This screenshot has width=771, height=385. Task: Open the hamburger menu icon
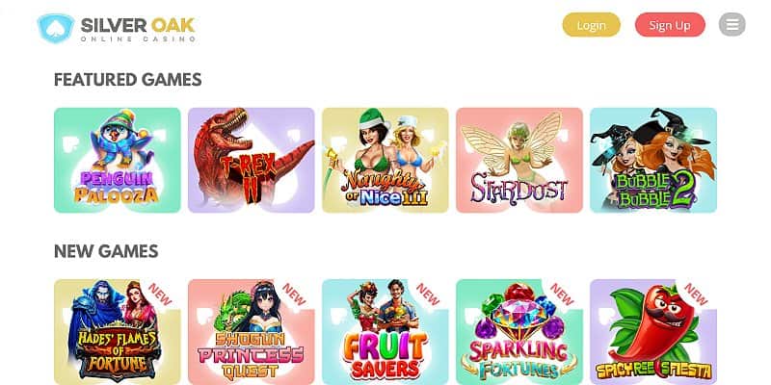click(732, 25)
